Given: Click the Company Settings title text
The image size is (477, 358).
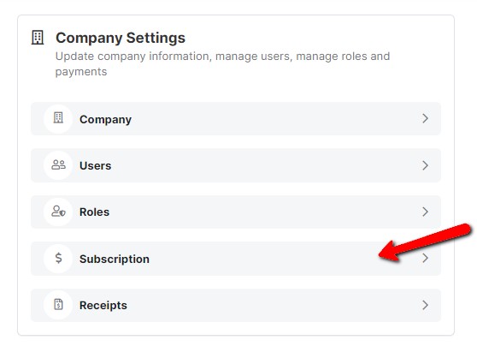Looking at the screenshot, I should click(x=121, y=38).
